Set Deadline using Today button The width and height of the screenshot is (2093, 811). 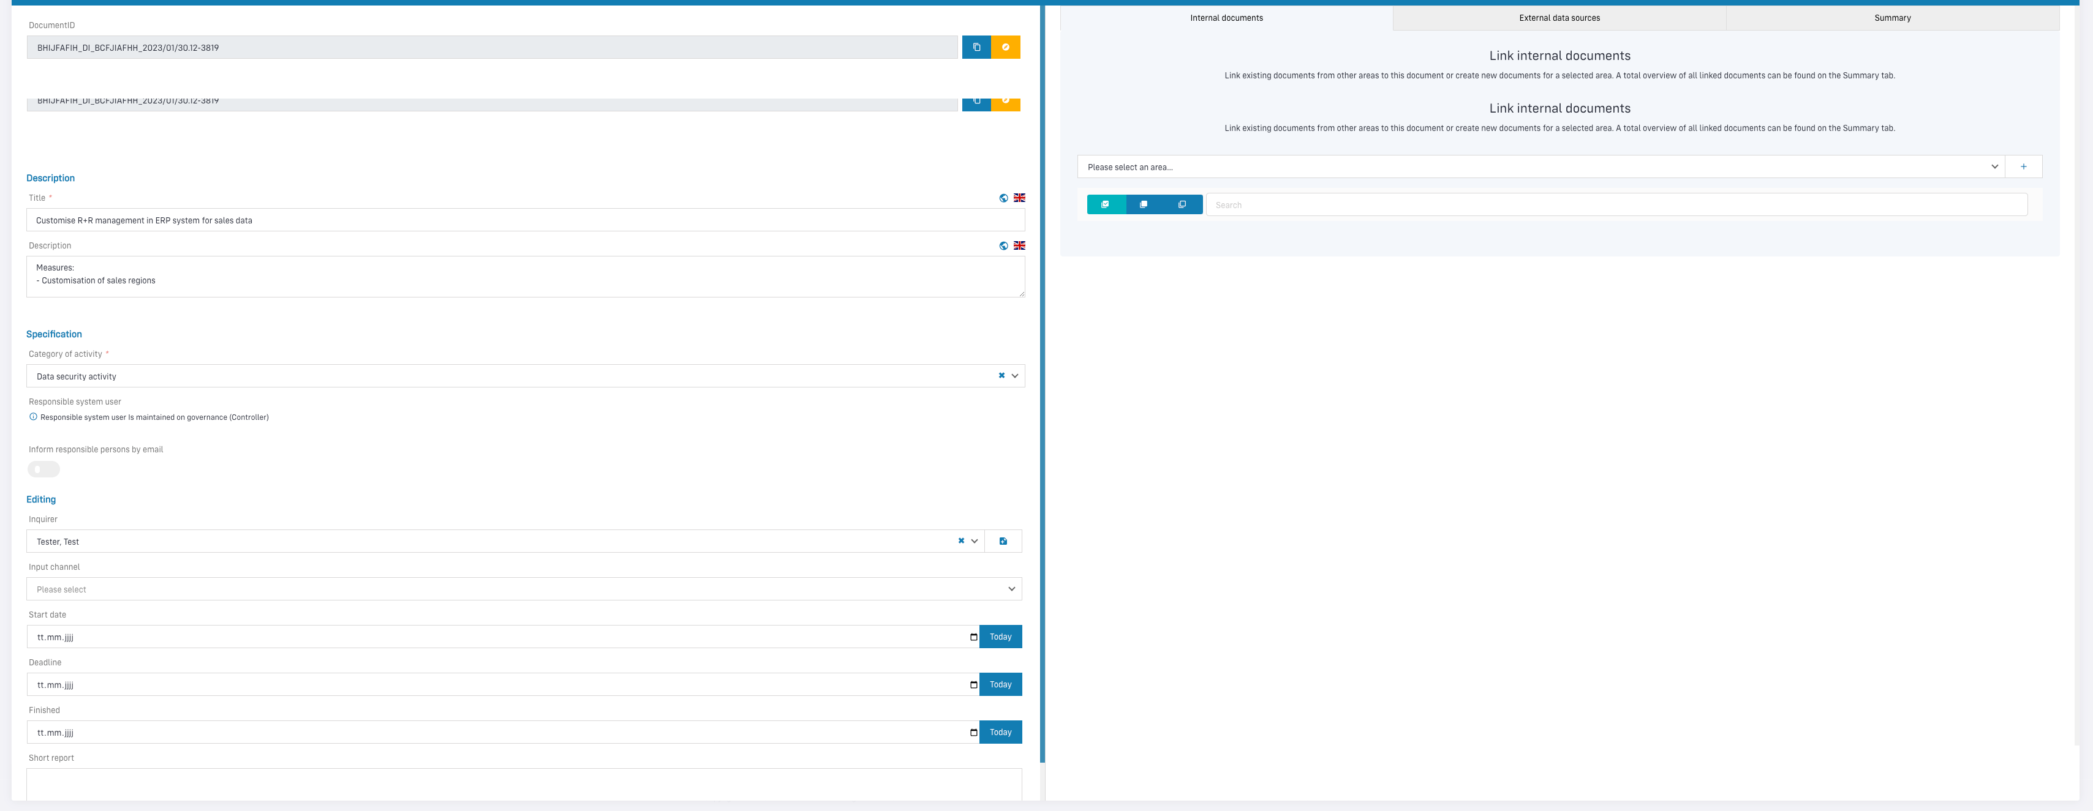1000,684
